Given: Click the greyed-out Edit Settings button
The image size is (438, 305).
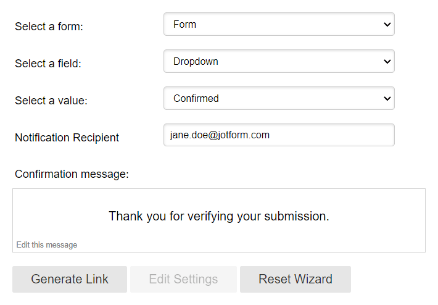Looking at the screenshot, I should point(183,279).
